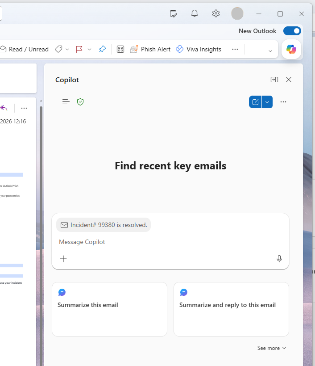Expand the new chat dropdown arrow

tap(267, 102)
